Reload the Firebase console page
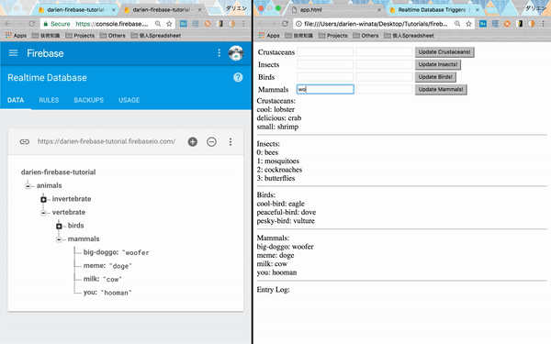 (32, 24)
